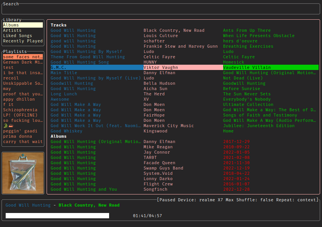Click Black Country, New Road in playbar
The height and width of the screenshot is (227, 322).
[89, 205]
